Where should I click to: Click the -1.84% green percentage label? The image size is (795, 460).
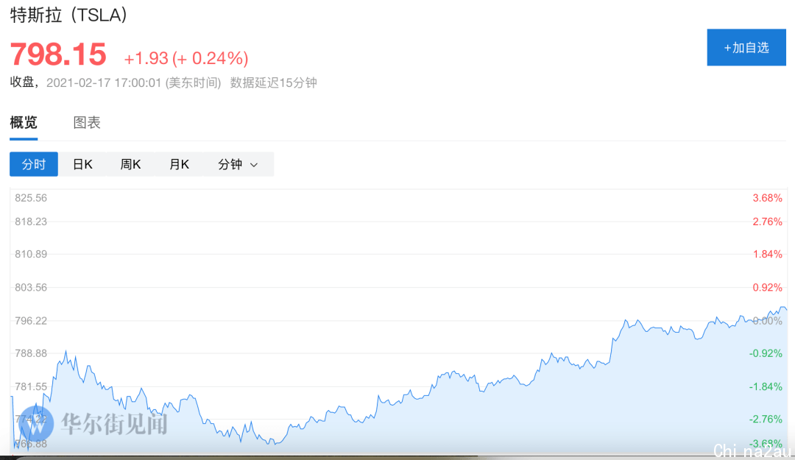click(x=766, y=386)
